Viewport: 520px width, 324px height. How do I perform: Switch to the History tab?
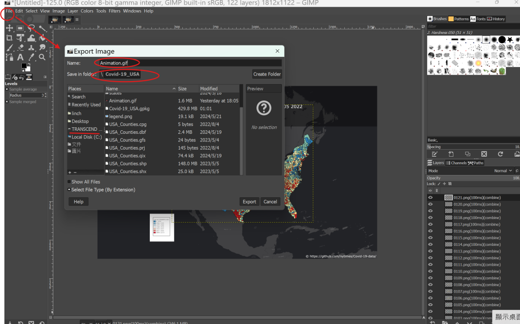[496, 19]
